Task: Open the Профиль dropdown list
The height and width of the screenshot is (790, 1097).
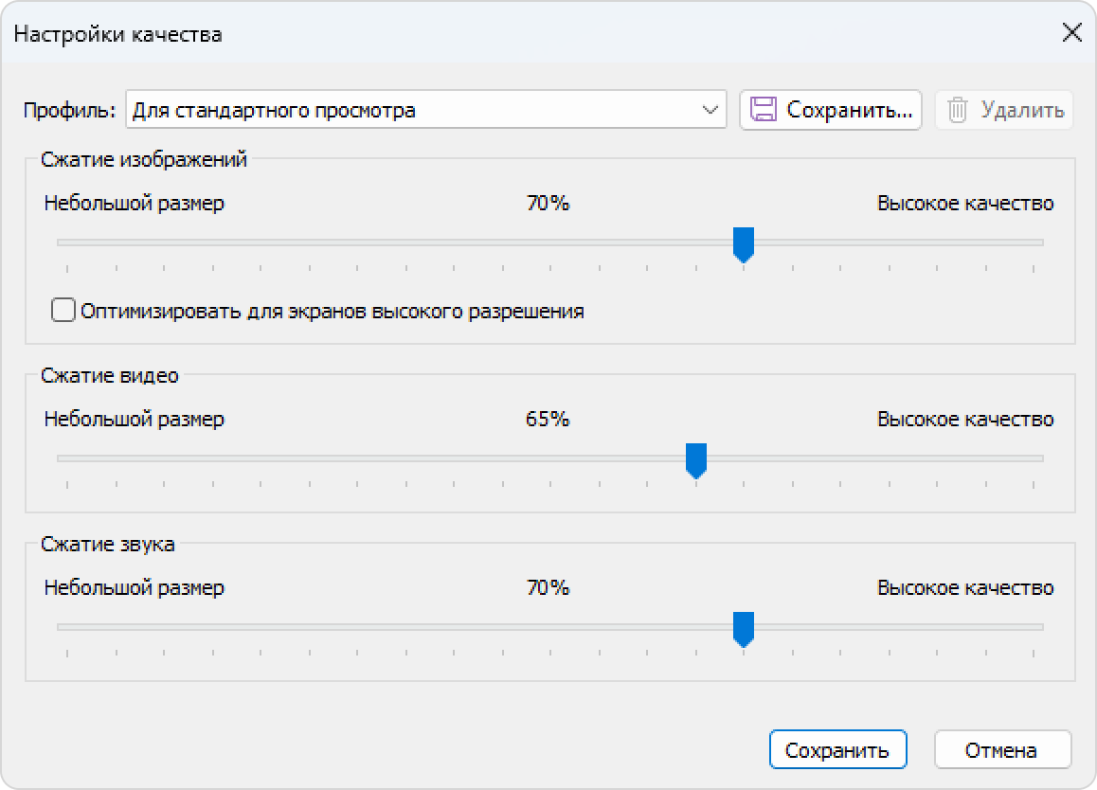Action: [x=426, y=110]
